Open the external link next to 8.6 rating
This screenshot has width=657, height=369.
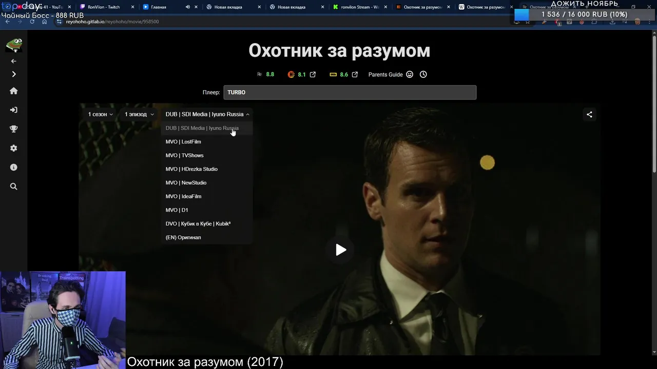coord(354,74)
